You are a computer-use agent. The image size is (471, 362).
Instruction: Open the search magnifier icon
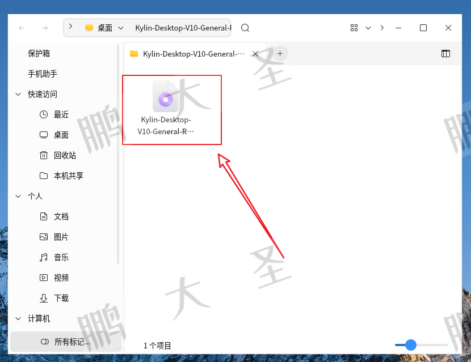[245, 28]
